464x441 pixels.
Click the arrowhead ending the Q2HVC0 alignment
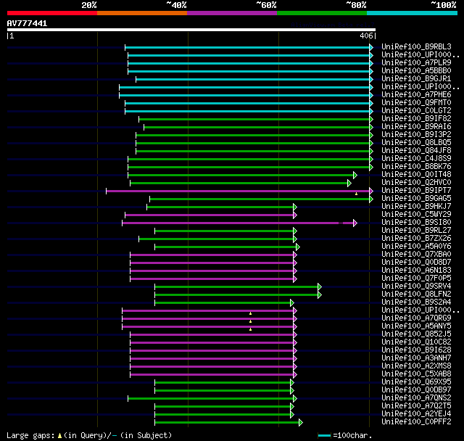(349, 184)
